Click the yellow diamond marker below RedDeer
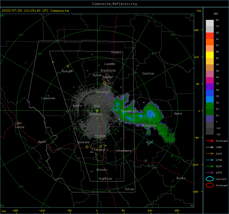 (105, 83)
